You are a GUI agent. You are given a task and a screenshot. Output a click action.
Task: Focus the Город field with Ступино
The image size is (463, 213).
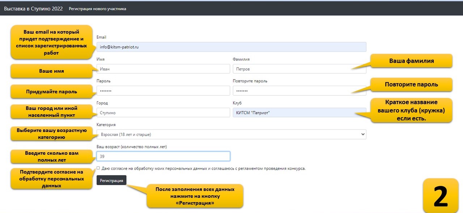click(163, 112)
